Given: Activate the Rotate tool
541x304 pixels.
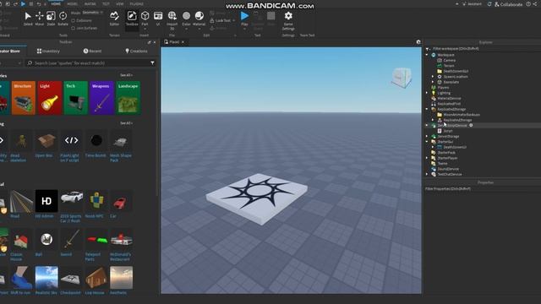Looking at the screenshot, I should coord(63,19).
